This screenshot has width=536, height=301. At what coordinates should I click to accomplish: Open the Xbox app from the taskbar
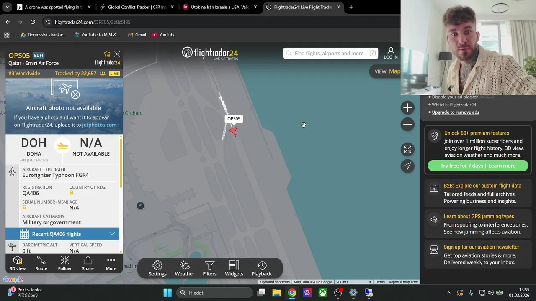click(322, 293)
